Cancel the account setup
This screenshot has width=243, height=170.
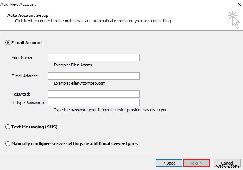point(227,163)
